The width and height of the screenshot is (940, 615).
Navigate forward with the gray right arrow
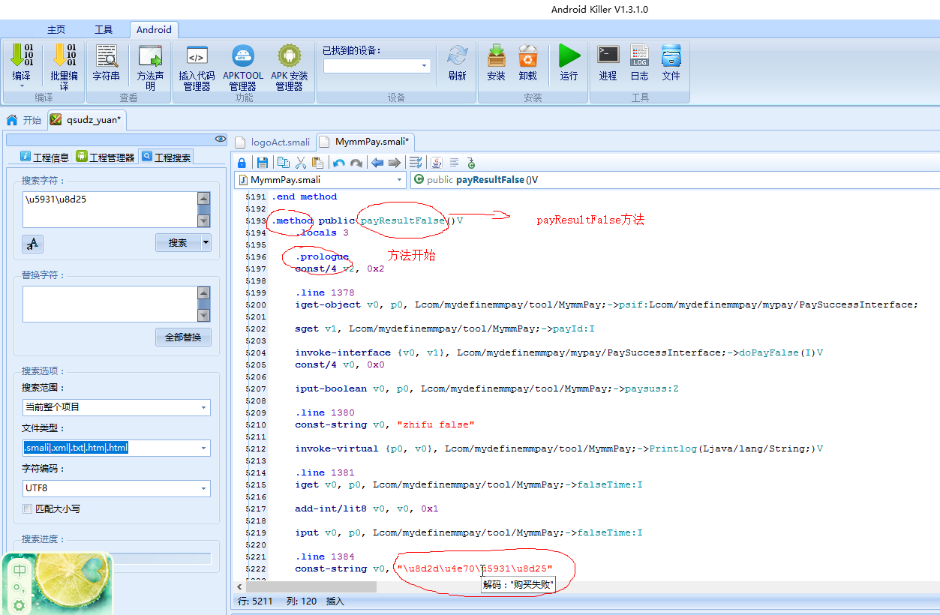coord(394,163)
